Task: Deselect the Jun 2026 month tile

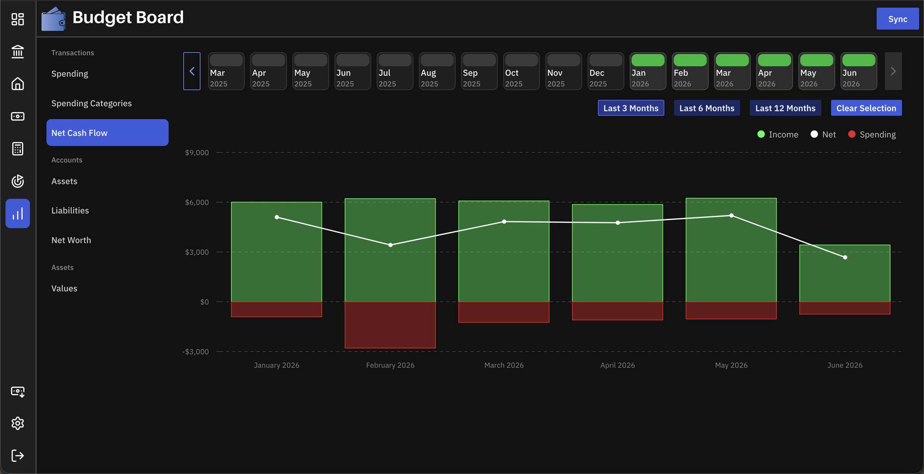Action: pos(859,71)
